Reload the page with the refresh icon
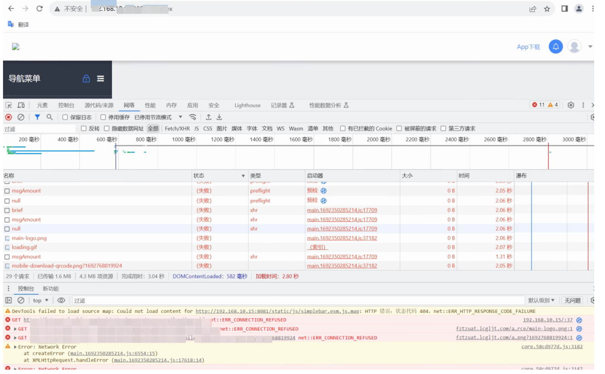This screenshot has width=605, height=374. pos(39,9)
